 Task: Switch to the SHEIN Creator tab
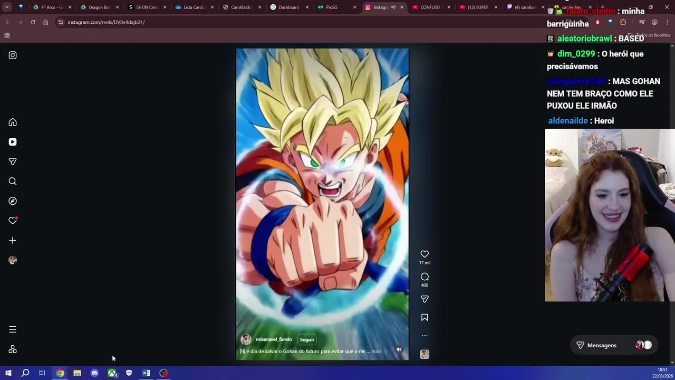[147, 7]
